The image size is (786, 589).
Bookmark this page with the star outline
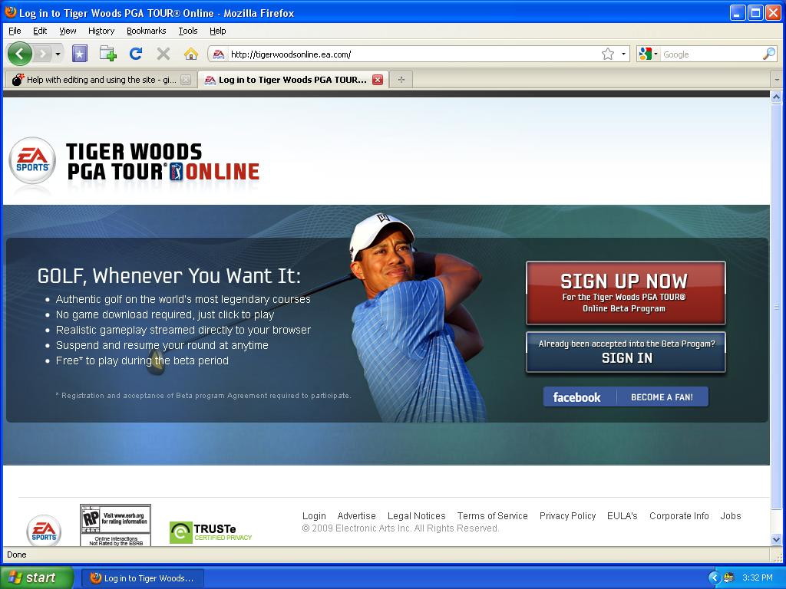608,54
